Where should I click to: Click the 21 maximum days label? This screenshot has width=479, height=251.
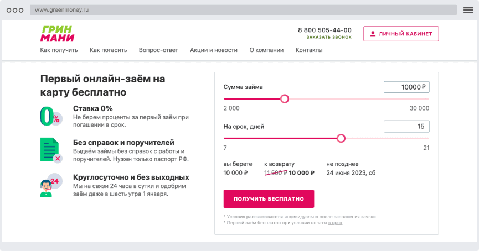coord(426,148)
